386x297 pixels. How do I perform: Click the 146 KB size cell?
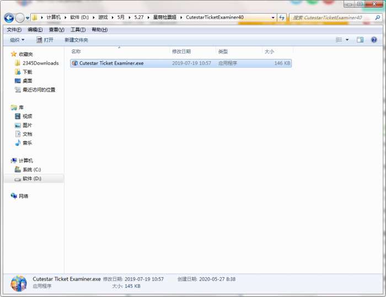[282, 63]
